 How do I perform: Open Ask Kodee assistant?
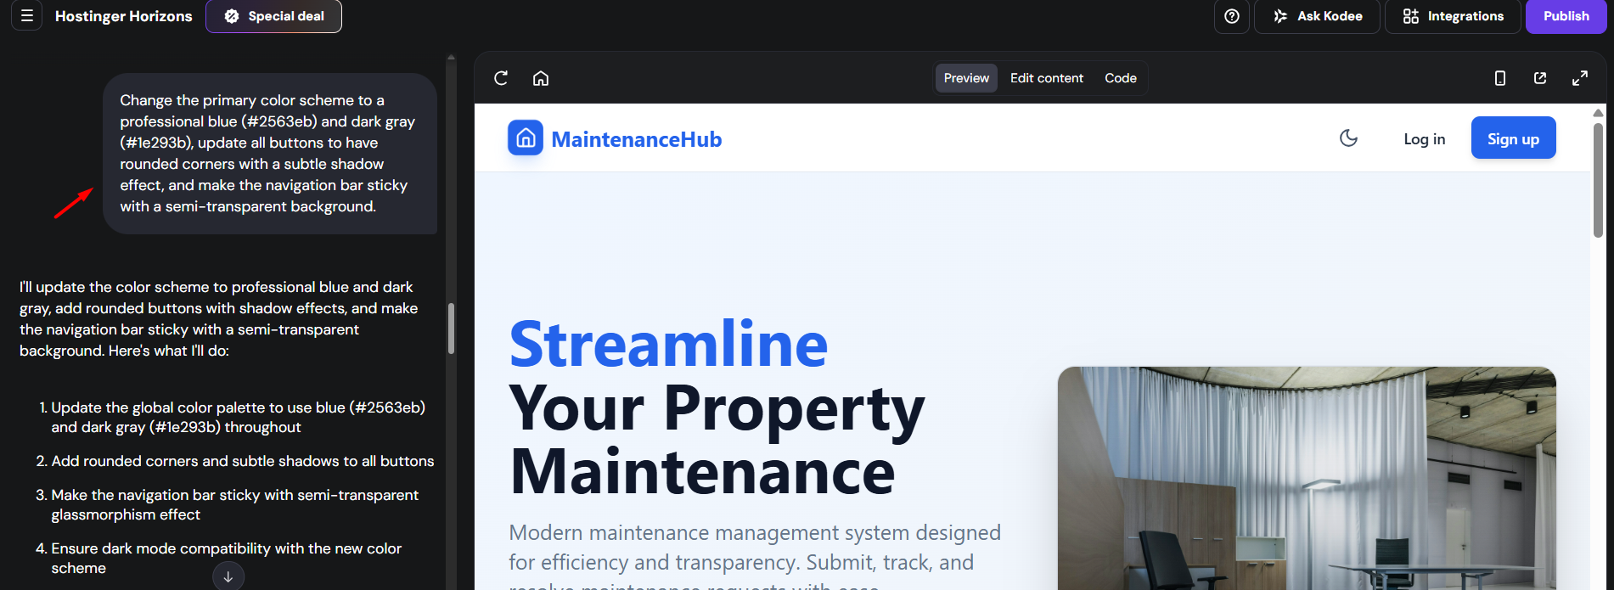pos(1318,16)
